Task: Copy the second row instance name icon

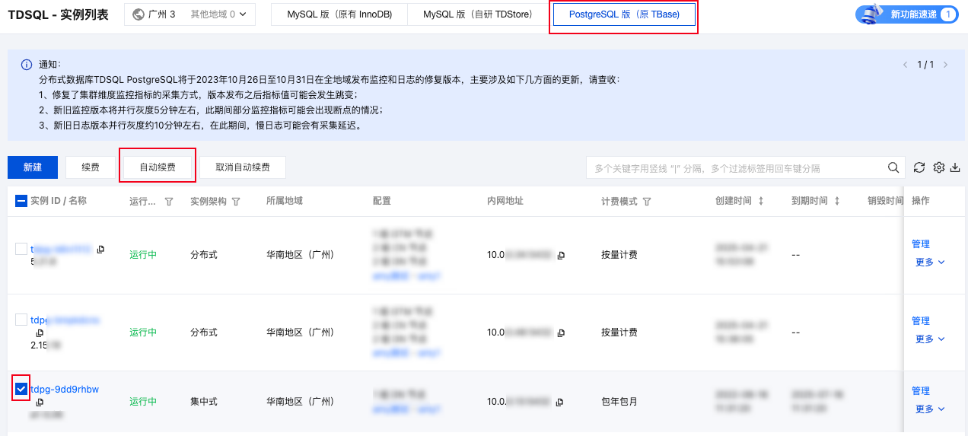Action: (40, 333)
